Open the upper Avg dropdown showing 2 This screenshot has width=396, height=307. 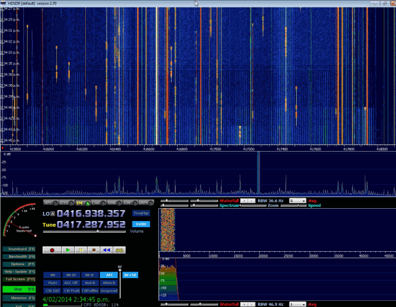[298, 201]
